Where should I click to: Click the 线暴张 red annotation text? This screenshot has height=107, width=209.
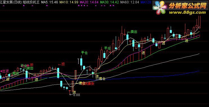(90, 84)
